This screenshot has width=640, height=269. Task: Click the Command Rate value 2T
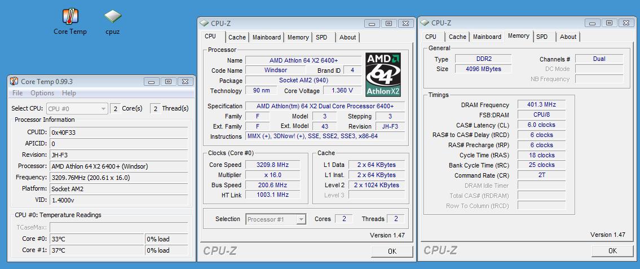pos(542,175)
